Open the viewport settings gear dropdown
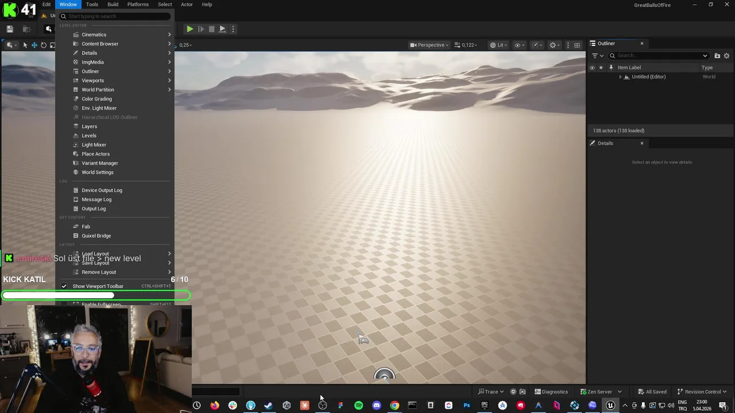The image size is (735, 413). (x=555, y=45)
